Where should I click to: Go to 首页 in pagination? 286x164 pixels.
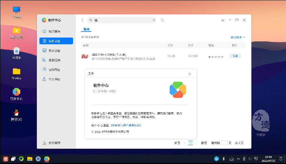click(177, 143)
